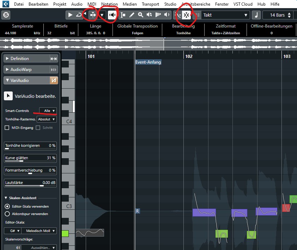
Task: Select the Draw pencil tool
Action: click(132, 15)
